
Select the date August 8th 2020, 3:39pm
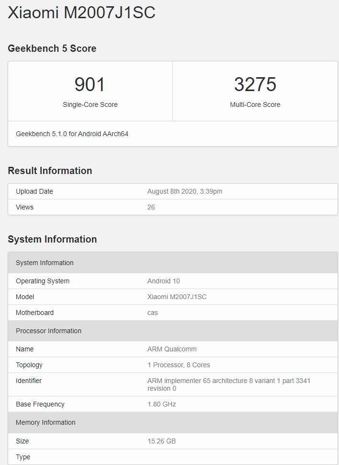[x=185, y=192]
